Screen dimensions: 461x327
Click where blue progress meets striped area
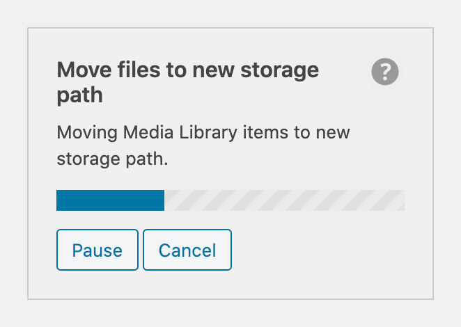164,200
